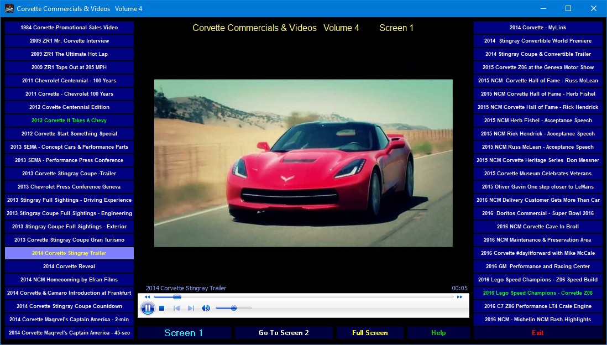
Task: Play 2016 Doritos Commercial - Super Bowl 2016
Action: point(538,213)
